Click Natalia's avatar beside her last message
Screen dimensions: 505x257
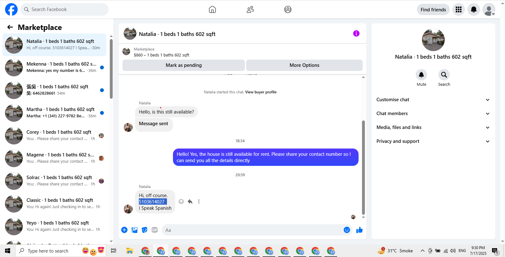[128, 209]
